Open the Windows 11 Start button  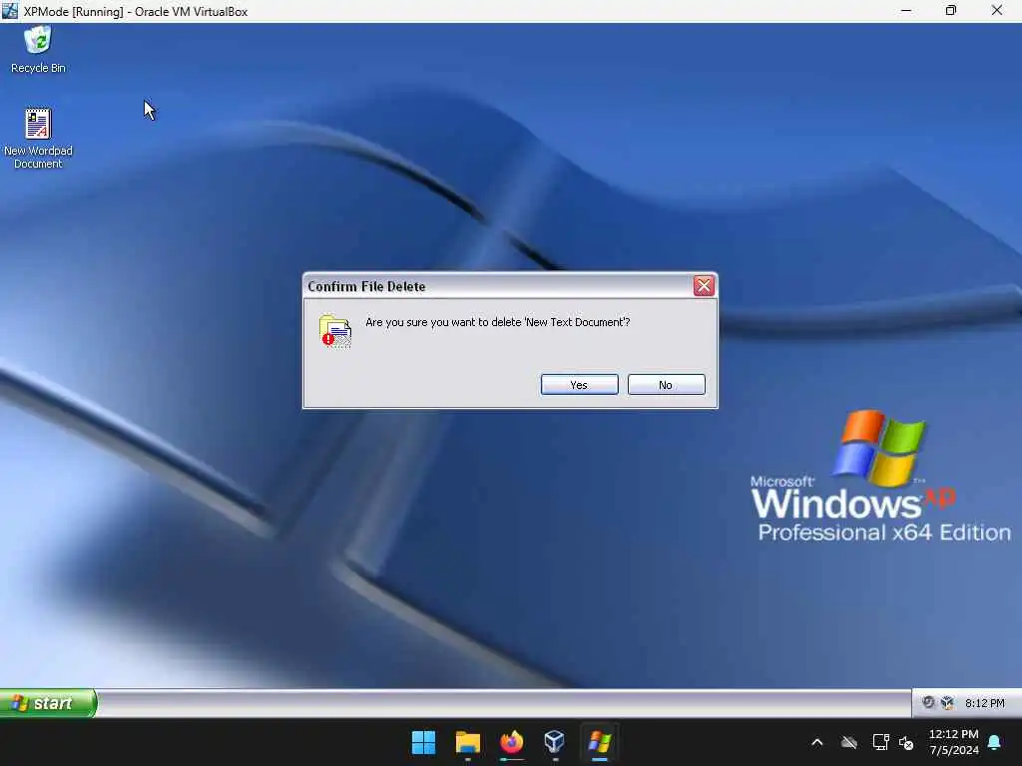click(423, 742)
